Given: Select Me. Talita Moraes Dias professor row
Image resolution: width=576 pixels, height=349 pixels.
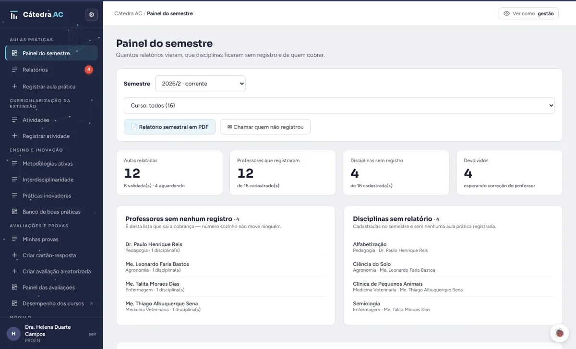Looking at the screenshot, I should (226, 287).
